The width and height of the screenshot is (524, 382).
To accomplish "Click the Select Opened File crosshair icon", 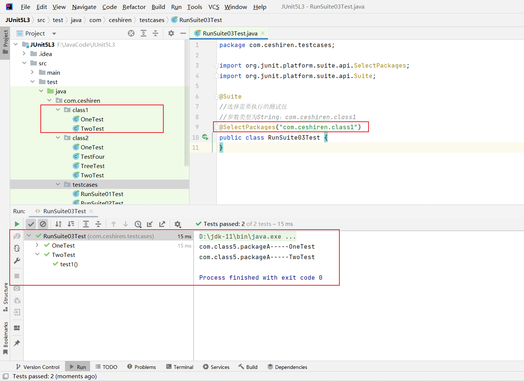I will click(x=131, y=34).
